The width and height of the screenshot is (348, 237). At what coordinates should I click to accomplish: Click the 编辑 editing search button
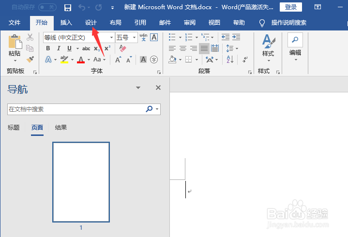(295, 47)
